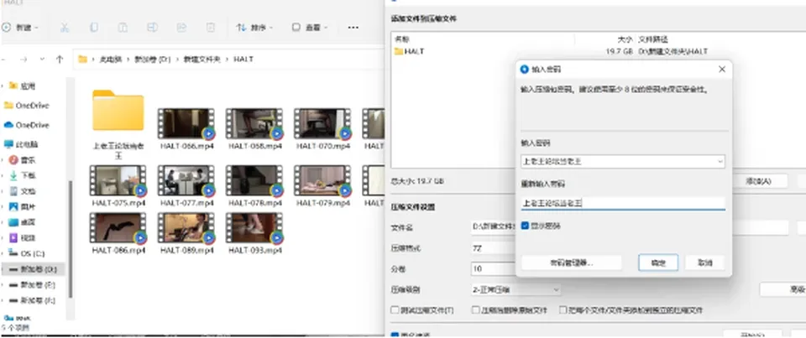The height and width of the screenshot is (338, 806).
Task: Open the compression level dropdown (2-正常压缩)
Action: tap(516, 289)
